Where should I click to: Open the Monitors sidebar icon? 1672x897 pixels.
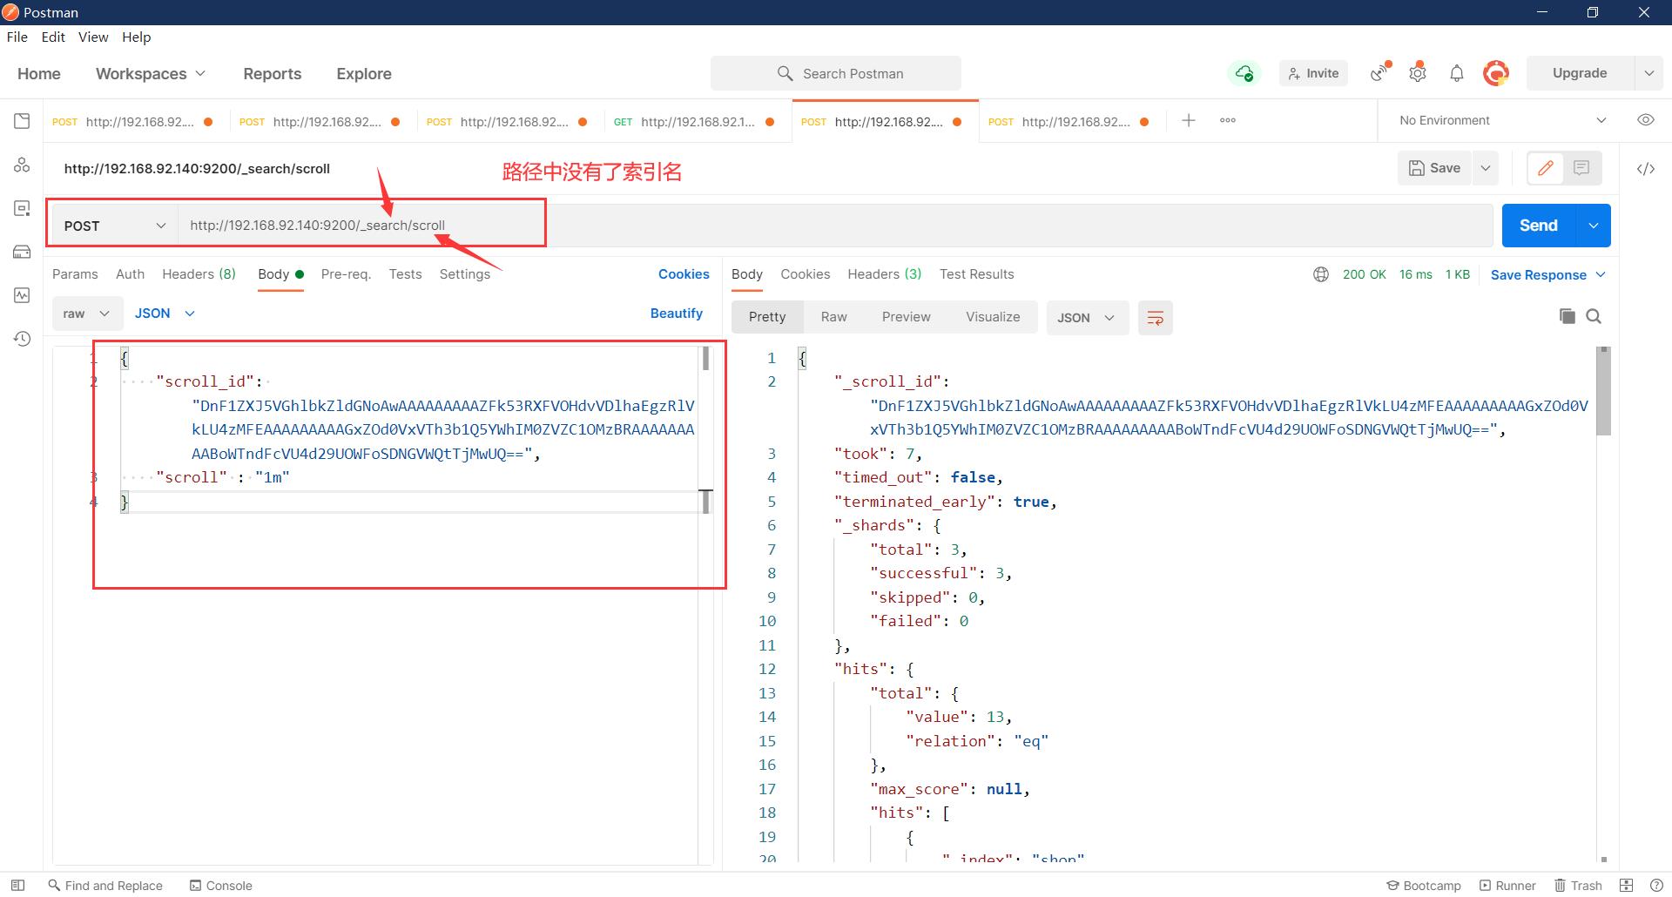coord(22,295)
